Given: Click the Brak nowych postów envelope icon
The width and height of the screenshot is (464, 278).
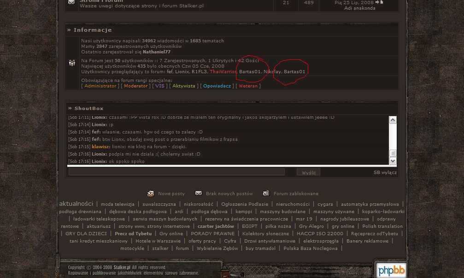Looking at the screenshot, I should coord(199,194).
